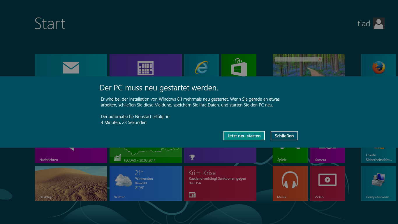Open the Lokale Sicherheitsrichtlinie tile
Screen dimensions: 398x224
(x=378, y=156)
